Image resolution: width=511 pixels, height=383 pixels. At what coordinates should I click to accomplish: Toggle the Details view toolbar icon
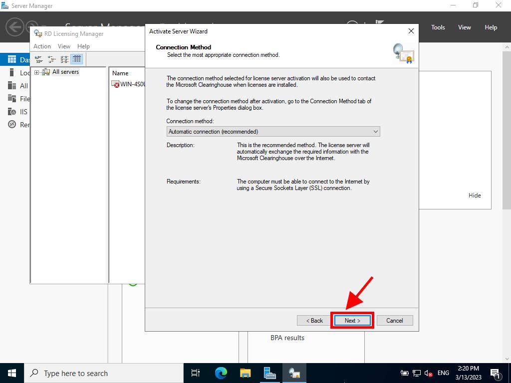76,59
